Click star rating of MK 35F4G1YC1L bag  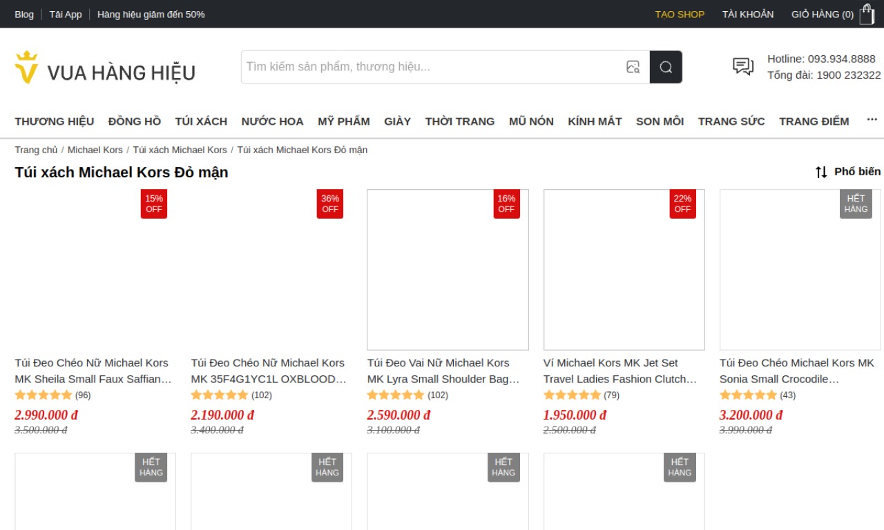[x=220, y=395]
